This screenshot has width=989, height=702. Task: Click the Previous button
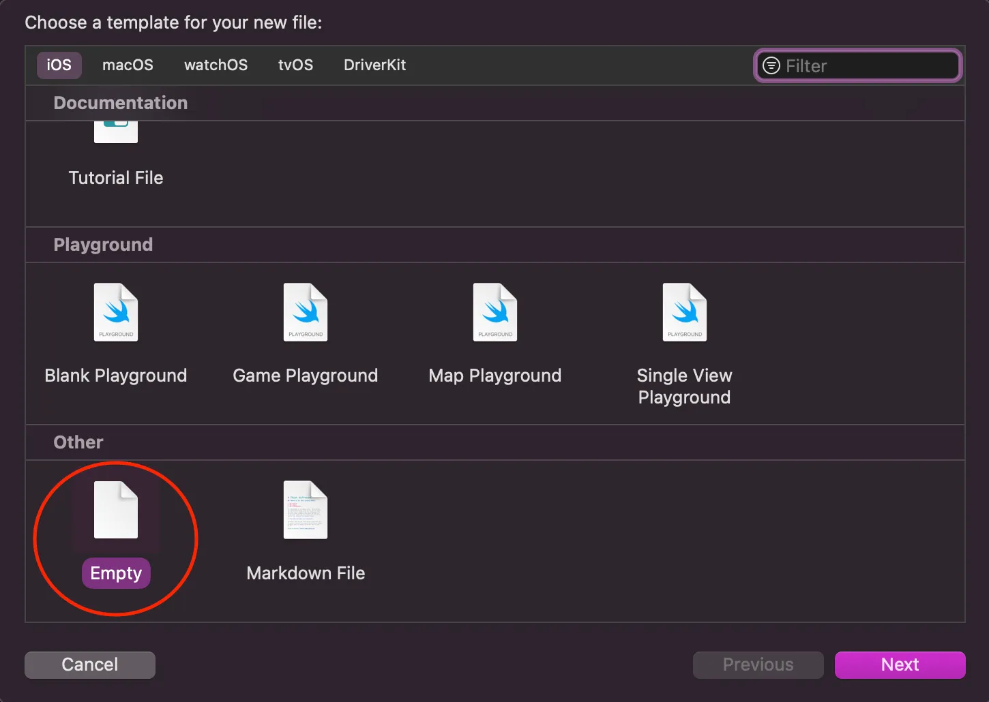coord(758,665)
